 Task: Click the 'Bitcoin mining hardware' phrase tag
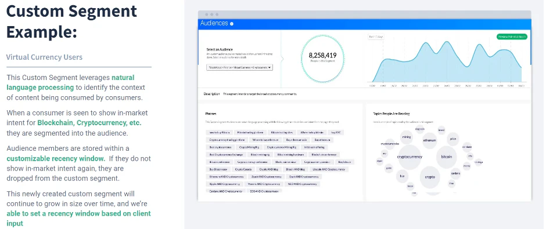290,154
